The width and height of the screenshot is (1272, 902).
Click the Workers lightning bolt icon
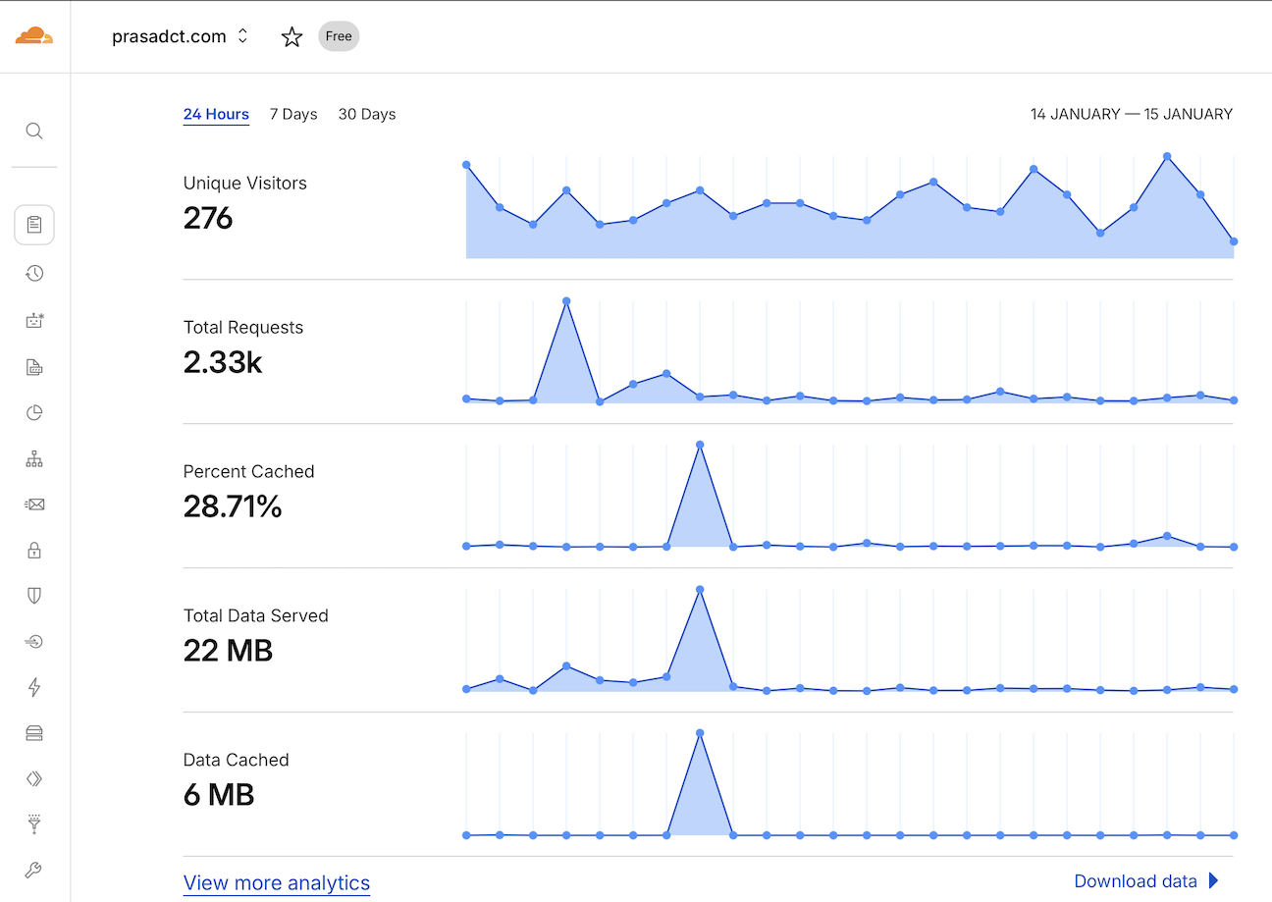pyautogui.click(x=34, y=687)
